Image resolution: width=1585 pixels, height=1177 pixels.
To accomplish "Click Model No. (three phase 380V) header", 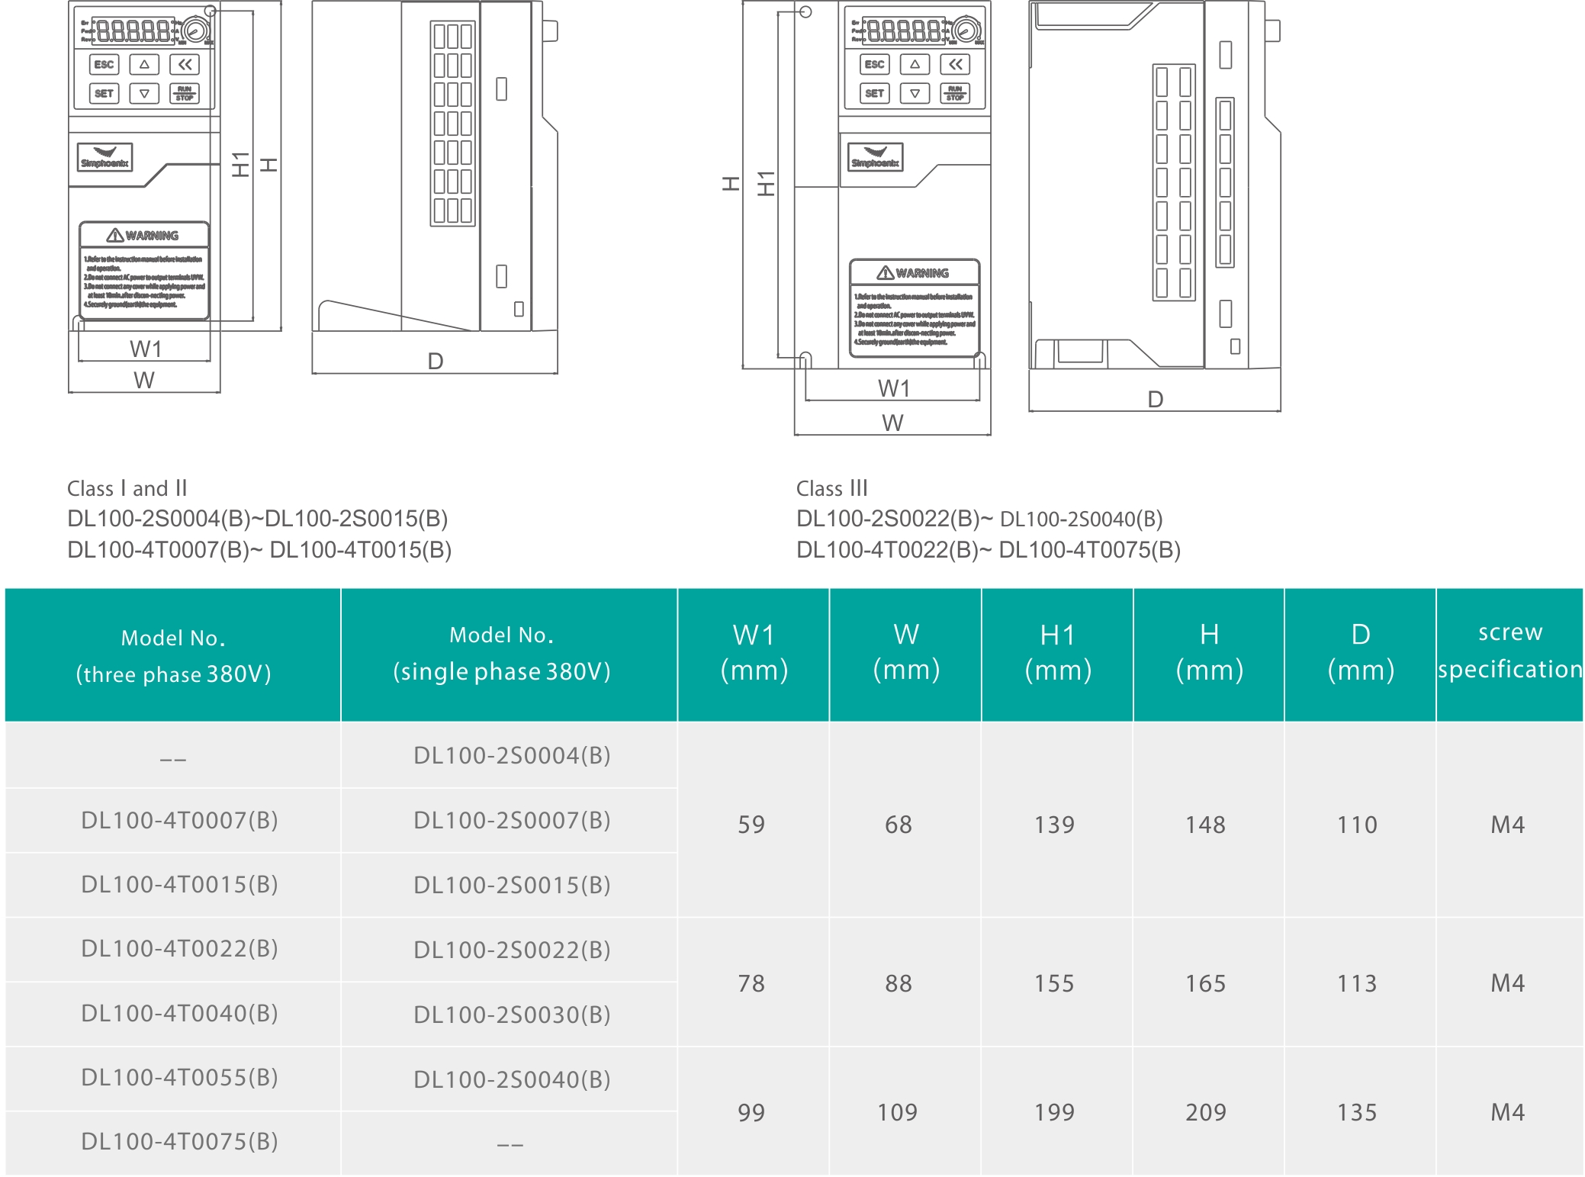I will [173, 654].
